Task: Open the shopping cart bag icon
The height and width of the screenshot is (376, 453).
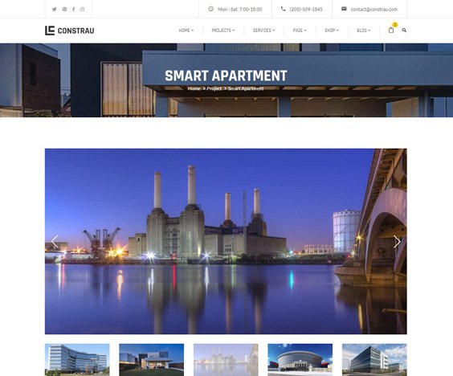Action: click(x=391, y=30)
